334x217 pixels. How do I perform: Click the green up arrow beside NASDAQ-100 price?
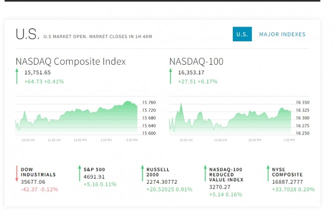click(170, 76)
